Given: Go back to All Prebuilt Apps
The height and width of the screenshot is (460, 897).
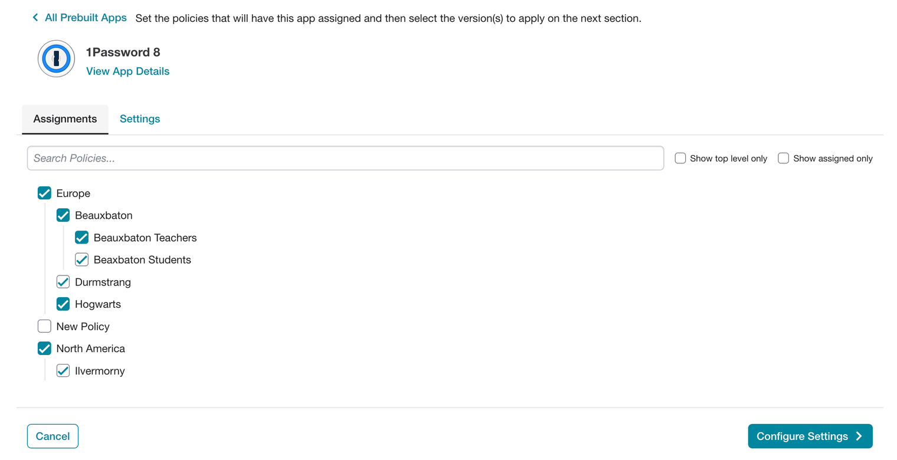Looking at the screenshot, I should coord(86,18).
